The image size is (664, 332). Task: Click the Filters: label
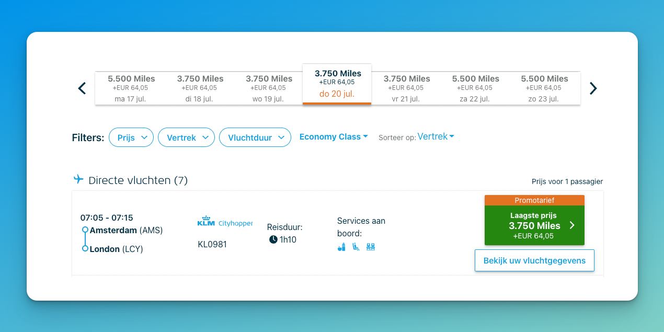(88, 138)
